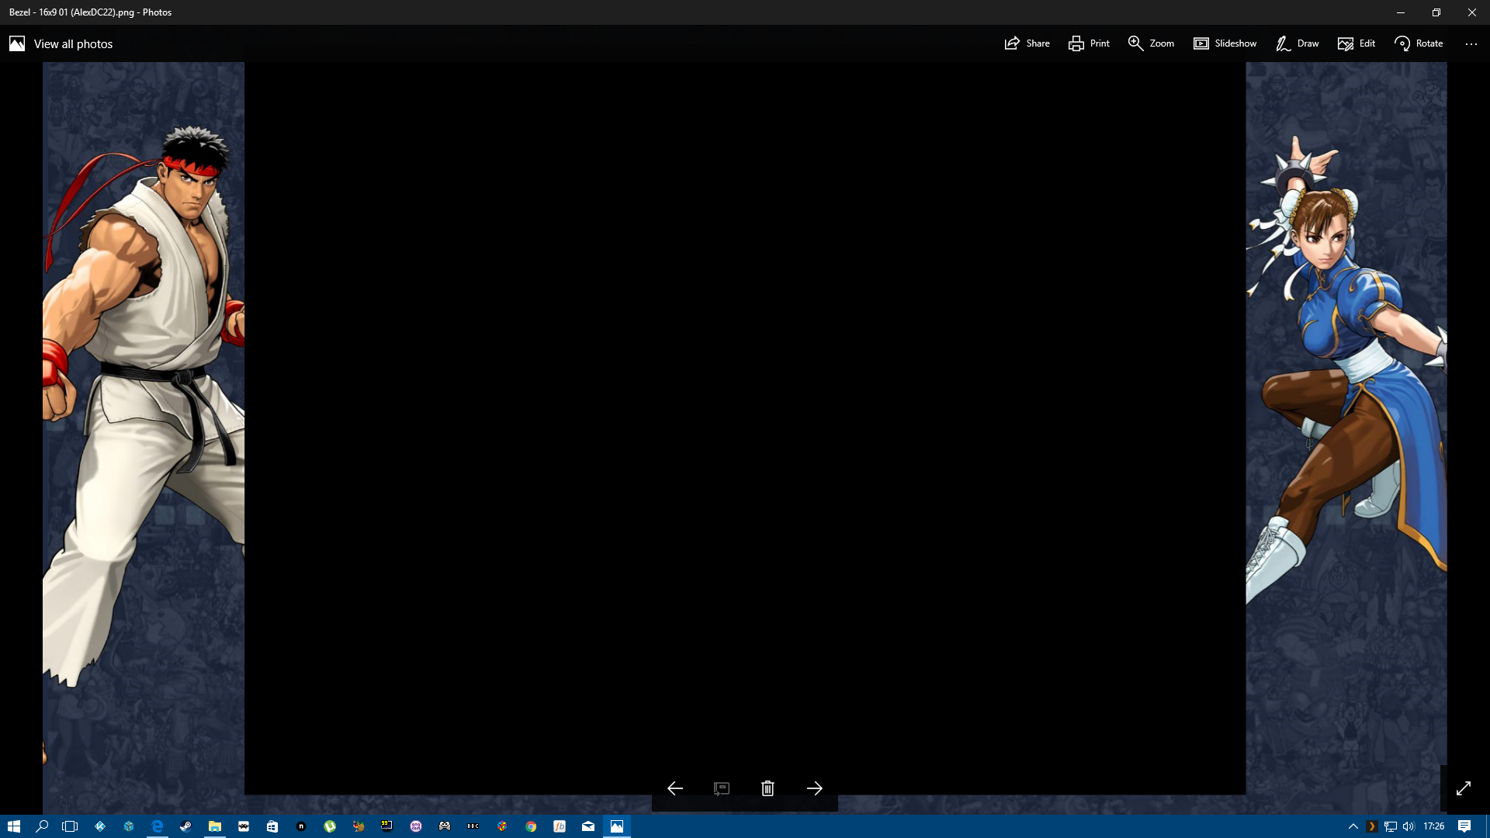Open the Draw tool

point(1297,43)
